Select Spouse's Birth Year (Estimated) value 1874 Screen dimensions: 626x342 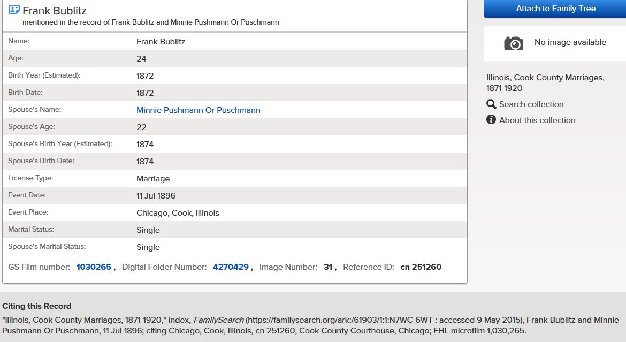coord(145,145)
